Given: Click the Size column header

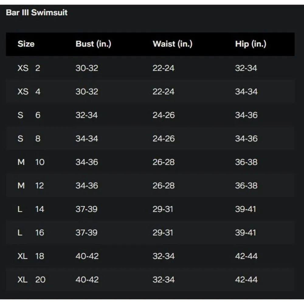Looking at the screenshot, I should pos(26,44).
